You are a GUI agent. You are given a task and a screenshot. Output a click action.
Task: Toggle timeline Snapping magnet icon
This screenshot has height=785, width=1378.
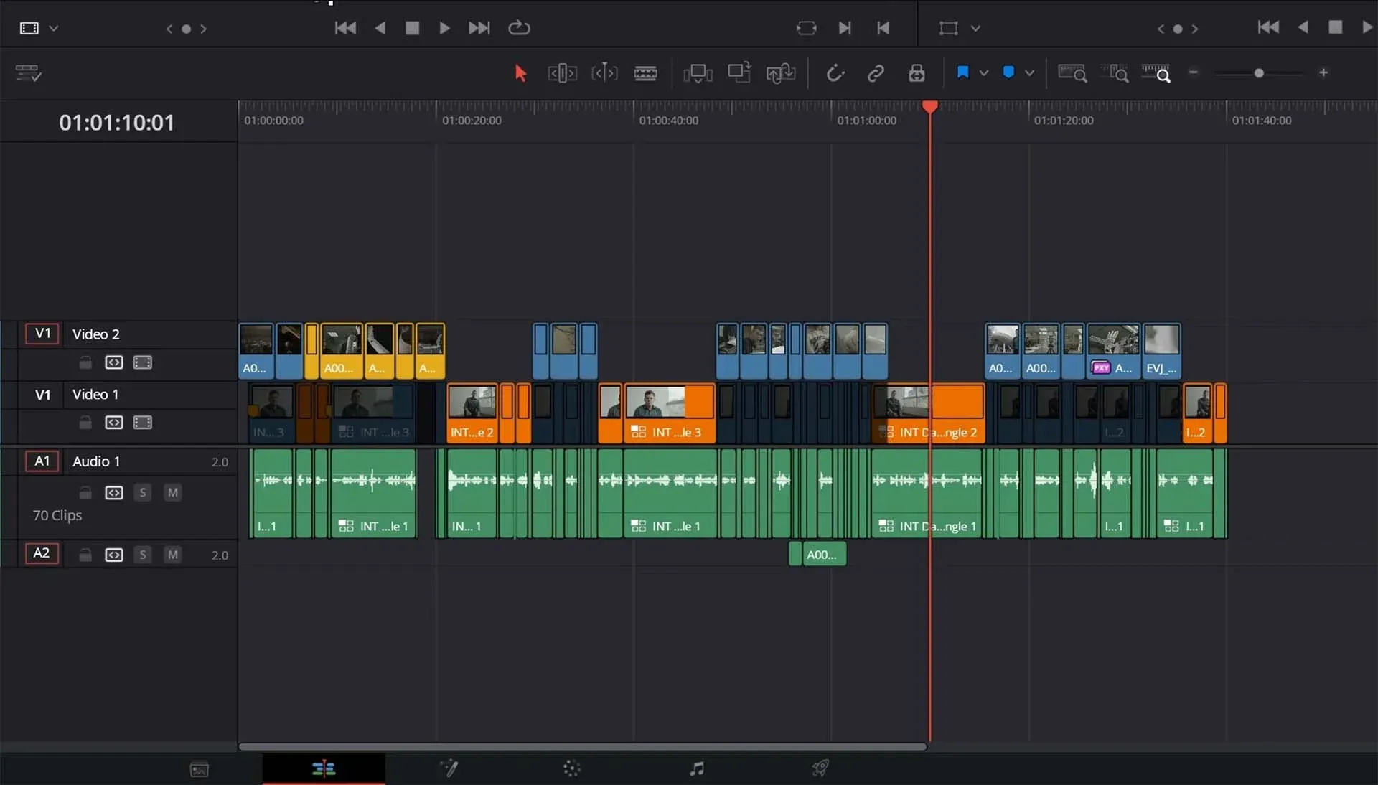point(835,73)
